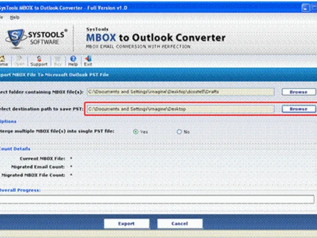Browse for PST destination path
The image size is (317, 238).
click(299, 109)
